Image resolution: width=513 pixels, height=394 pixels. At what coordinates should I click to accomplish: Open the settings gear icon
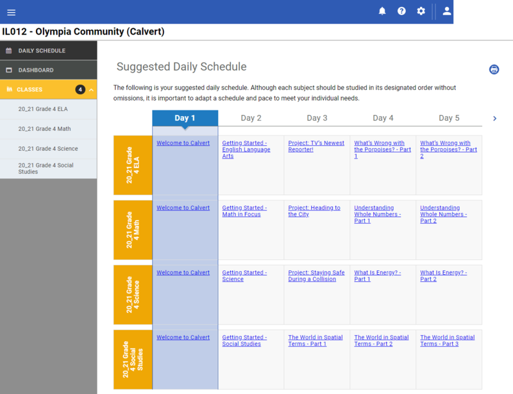[x=421, y=11]
